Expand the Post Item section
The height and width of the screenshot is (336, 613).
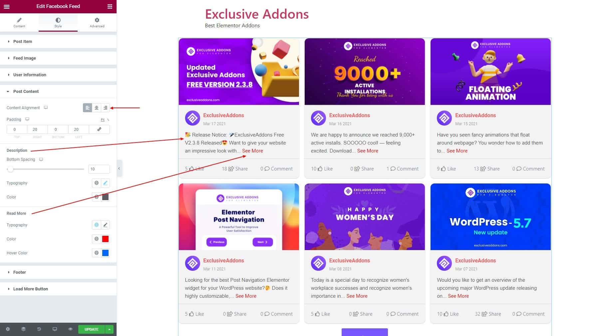click(58, 41)
